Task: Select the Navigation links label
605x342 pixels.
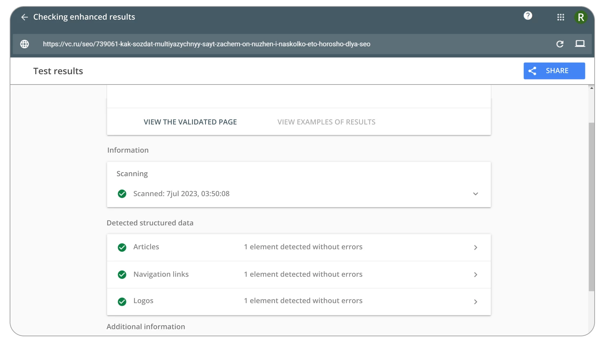Action: 161,274
